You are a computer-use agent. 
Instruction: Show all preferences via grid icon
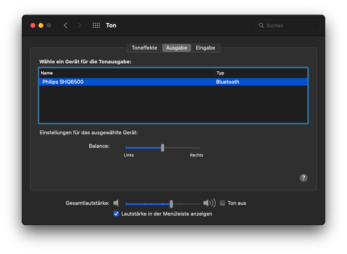click(x=96, y=25)
